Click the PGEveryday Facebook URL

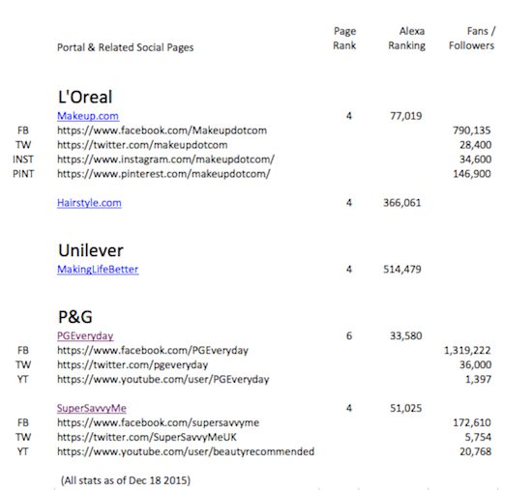pyautogui.click(x=153, y=350)
